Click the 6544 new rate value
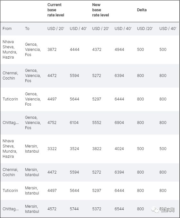The image size is (180, 218). click(119, 209)
